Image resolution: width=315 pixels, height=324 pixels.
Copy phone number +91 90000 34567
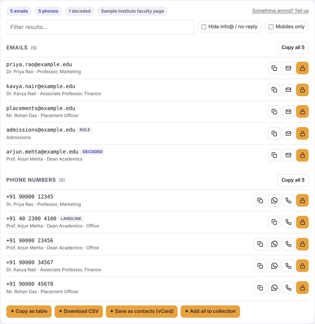[x=260, y=266]
